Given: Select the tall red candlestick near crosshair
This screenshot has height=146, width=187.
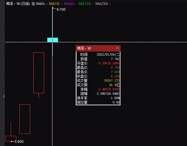Looking at the screenshot, I should pos(39,73).
